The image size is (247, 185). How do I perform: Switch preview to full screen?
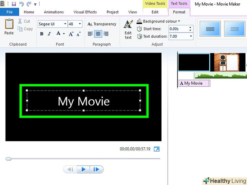point(156,149)
